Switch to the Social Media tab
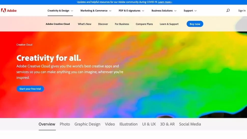247x139 pixels. 190,124
